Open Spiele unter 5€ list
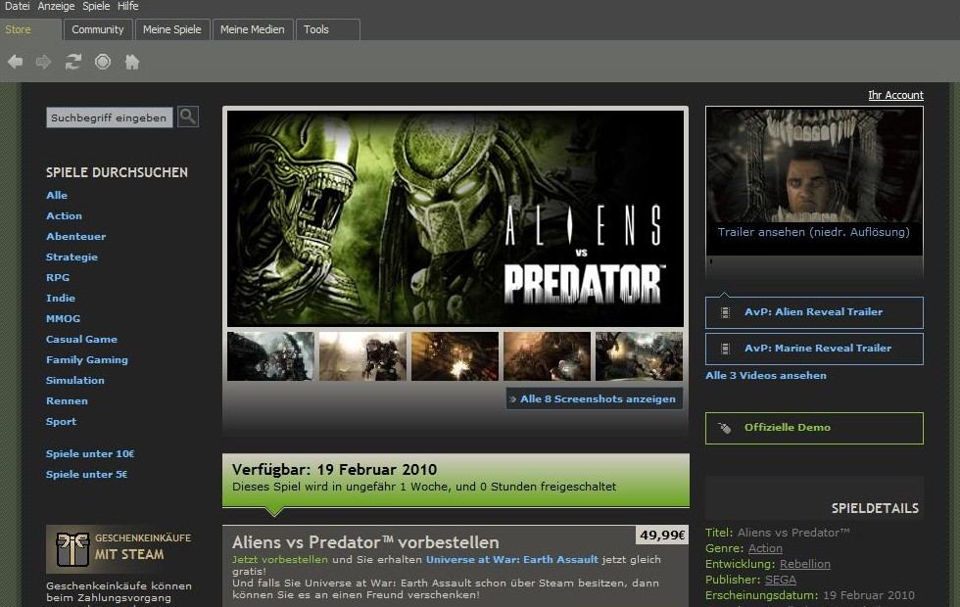This screenshot has height=607, width=960. [86, 474]
